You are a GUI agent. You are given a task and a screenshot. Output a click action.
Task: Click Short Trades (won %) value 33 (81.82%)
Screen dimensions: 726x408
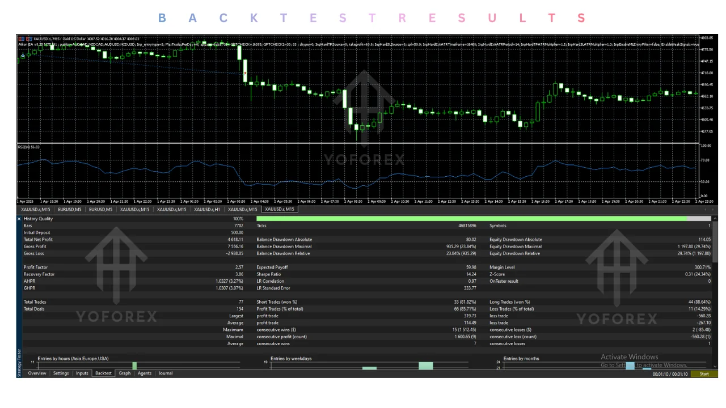coord(465,302)
